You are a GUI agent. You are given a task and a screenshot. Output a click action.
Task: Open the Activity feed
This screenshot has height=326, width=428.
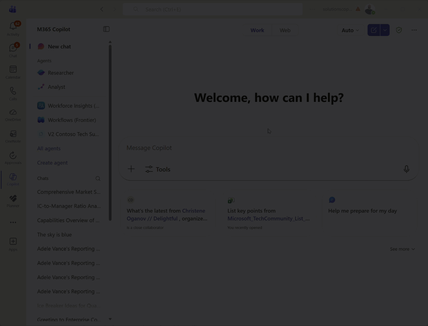13,29
